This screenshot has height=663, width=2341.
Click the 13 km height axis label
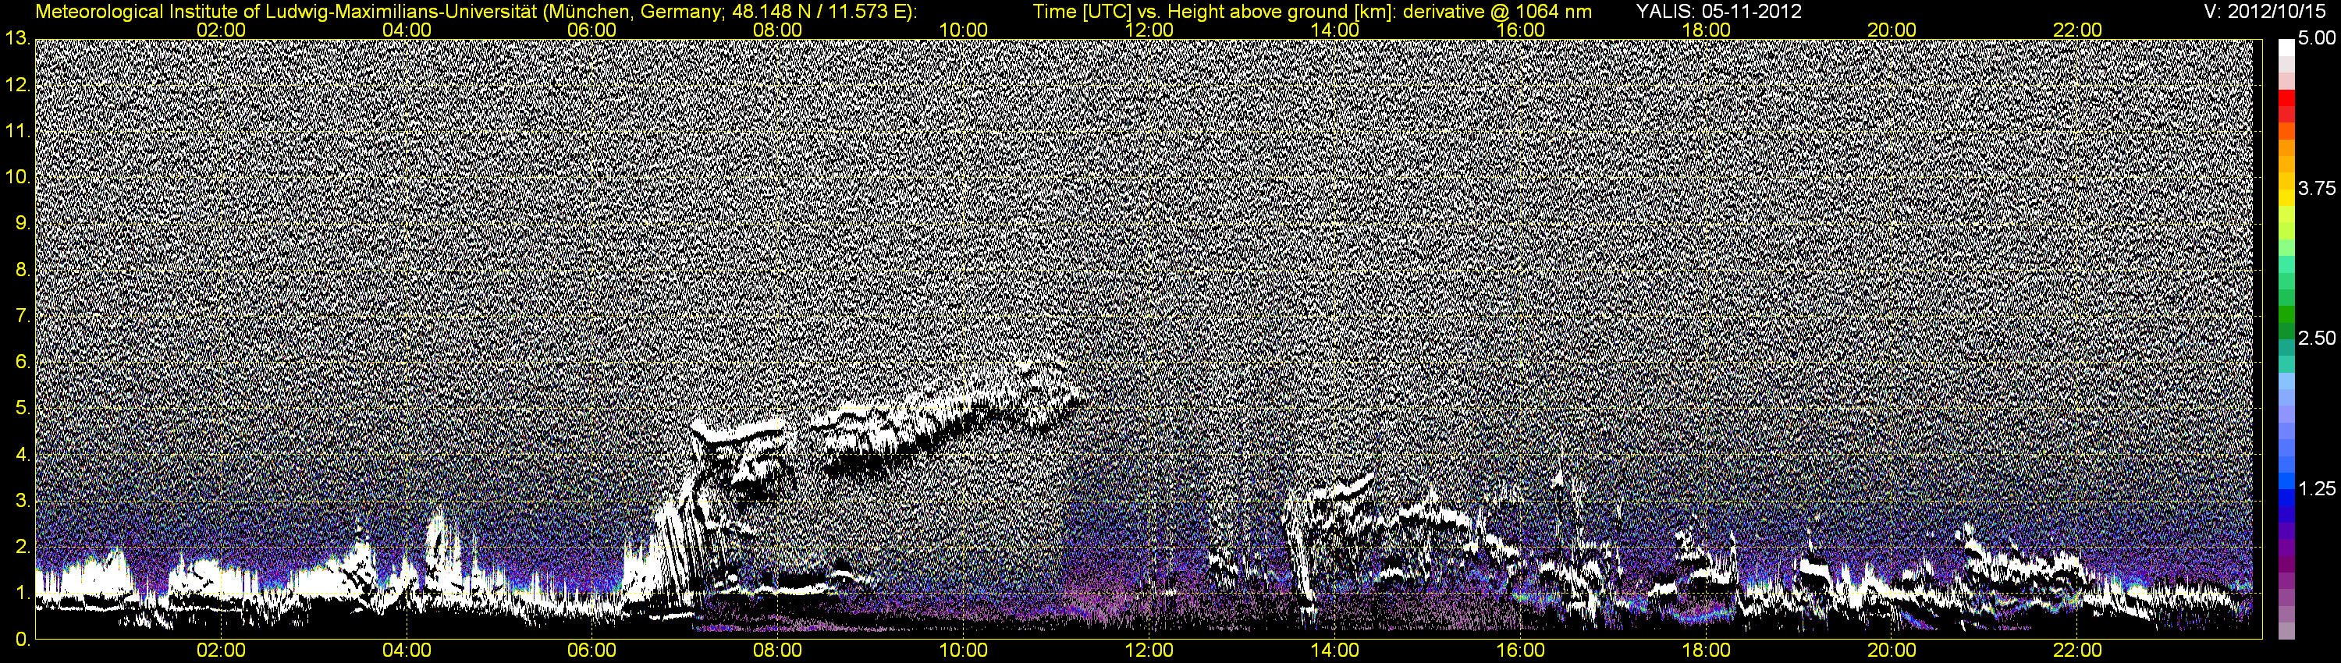[17, 38]
